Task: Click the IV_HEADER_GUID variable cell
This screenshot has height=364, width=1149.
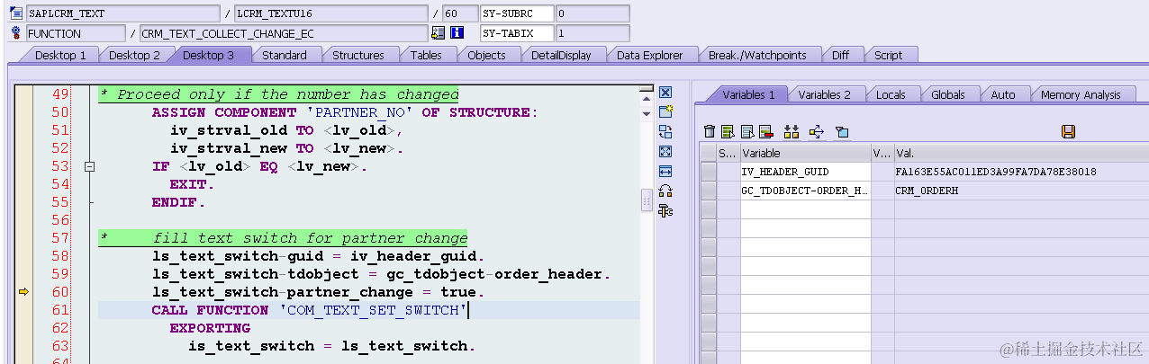Action: (x=805, y=172)
